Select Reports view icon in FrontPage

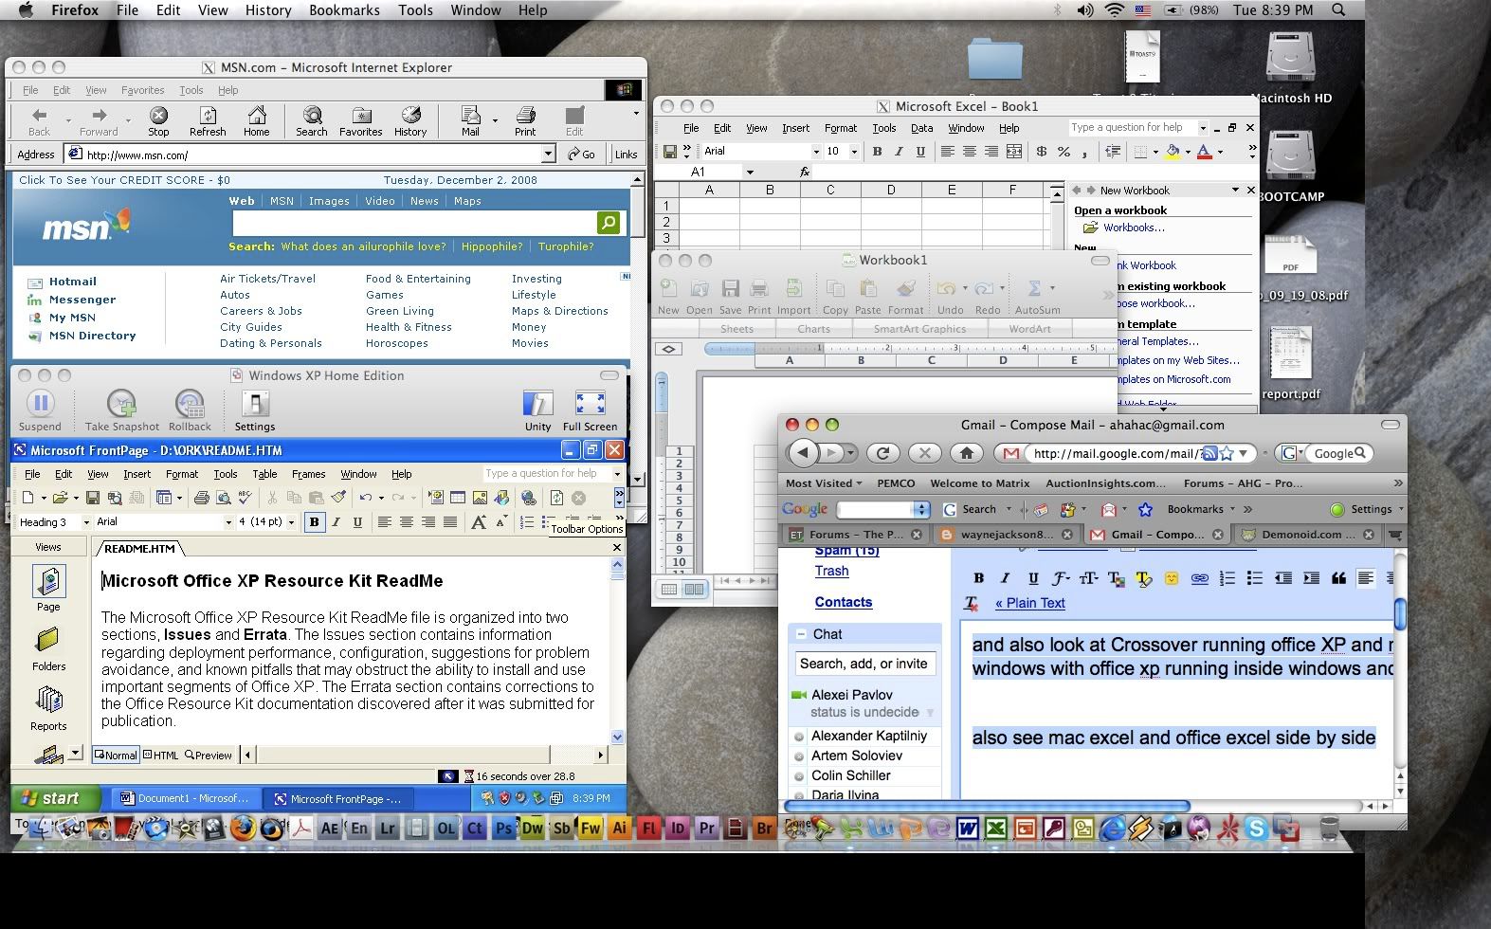[x=48, y=701]
